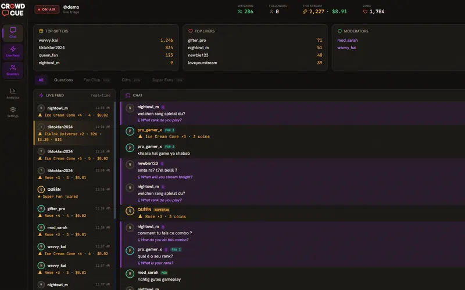
Task: Click the watching viewers icon
Action: (x=240, y=12)
